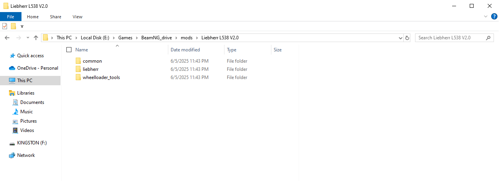The height and width of the screenshot is (181, 499).
Task: Open the Customize Quick Access Toolbar dropdown
Action: (22, 26)
